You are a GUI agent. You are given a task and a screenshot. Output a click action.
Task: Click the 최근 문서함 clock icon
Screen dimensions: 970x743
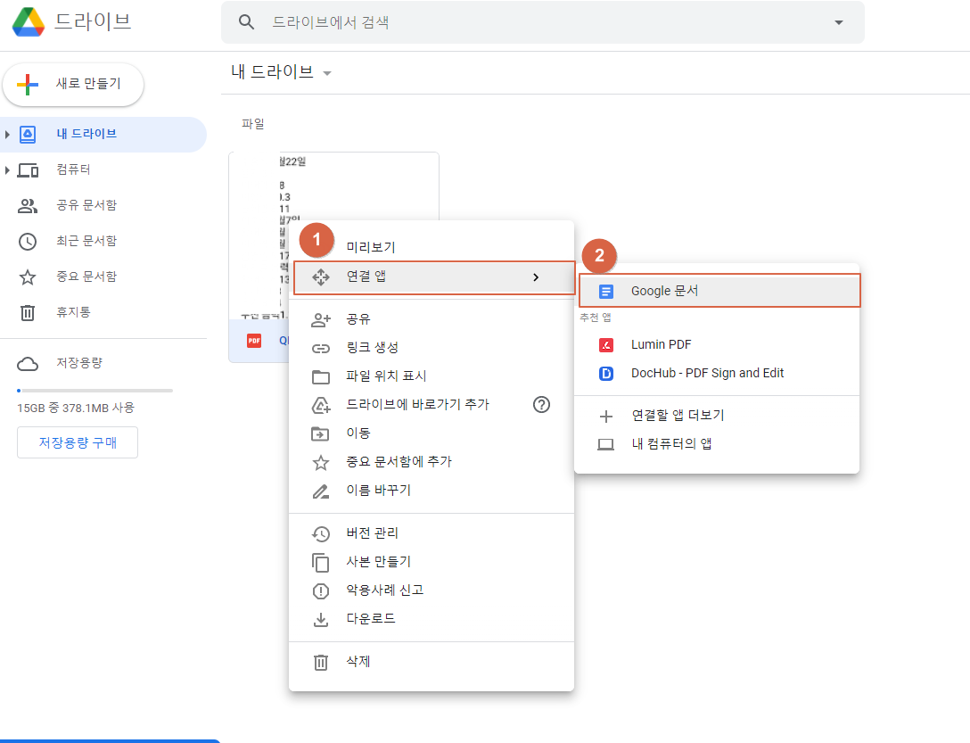pos(28,242)
